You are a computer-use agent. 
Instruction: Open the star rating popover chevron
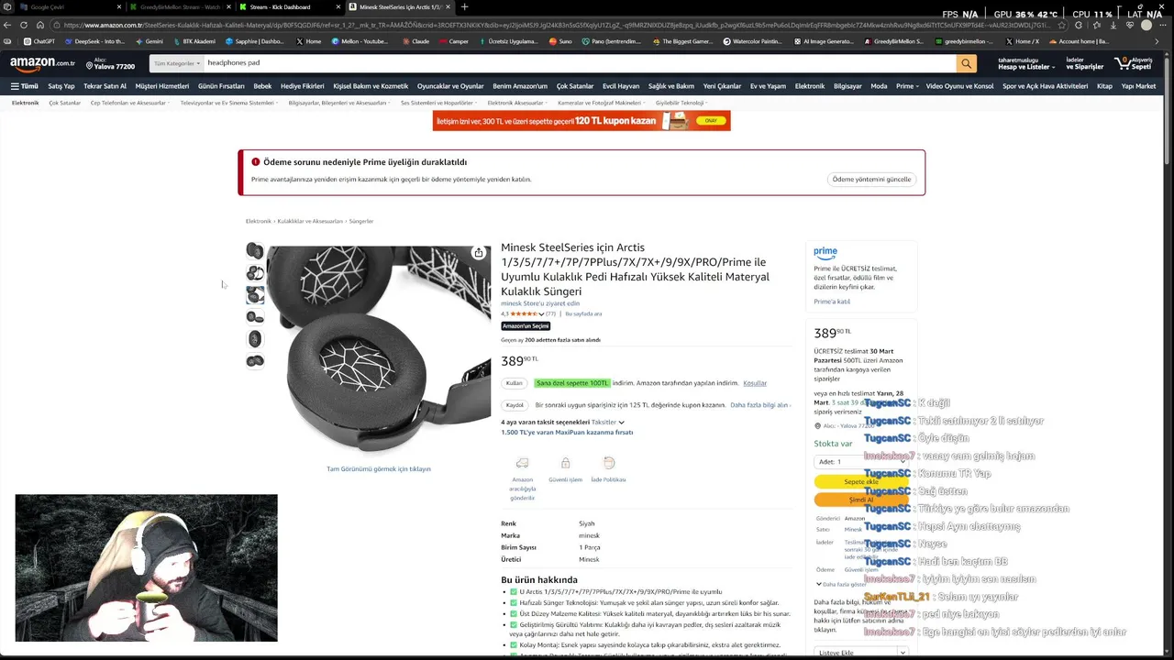coord(542,314)
